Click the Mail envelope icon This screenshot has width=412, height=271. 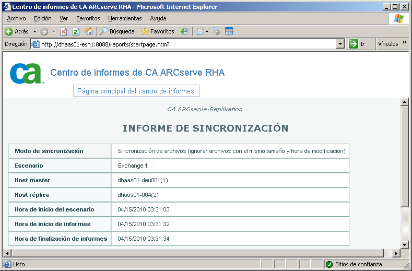(200, 31)
